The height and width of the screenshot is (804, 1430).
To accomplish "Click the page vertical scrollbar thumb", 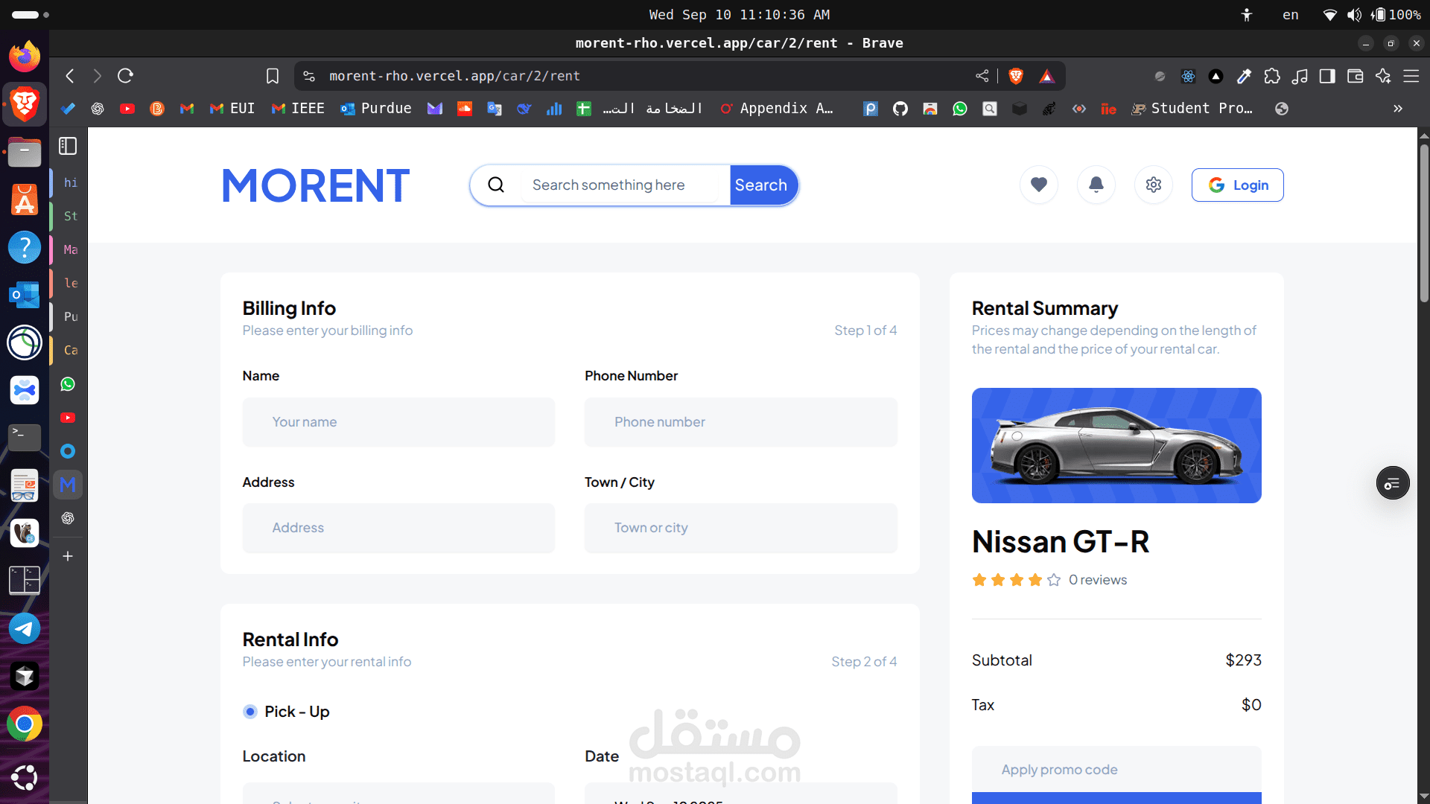I will coord(1424,223).
